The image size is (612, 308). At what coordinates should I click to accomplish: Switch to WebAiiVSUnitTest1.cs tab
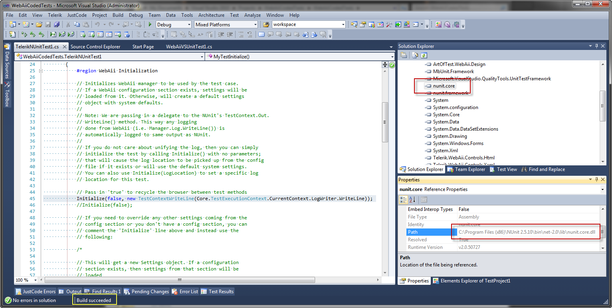[189, 47]
